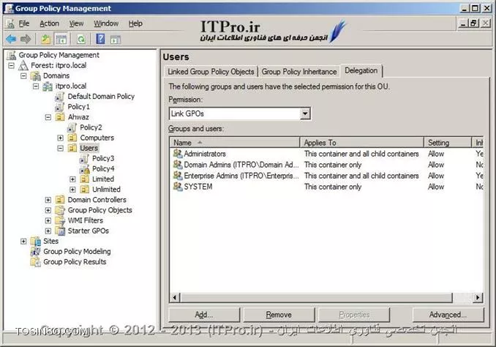Click the Administrators group icon
The height and width of the screenshot is (347, 496).
coord(178,154)
